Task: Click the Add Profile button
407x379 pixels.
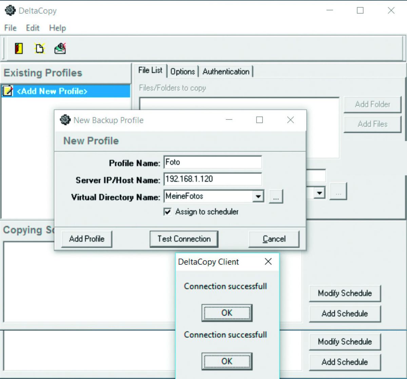Action: click(x=87, y=239)
